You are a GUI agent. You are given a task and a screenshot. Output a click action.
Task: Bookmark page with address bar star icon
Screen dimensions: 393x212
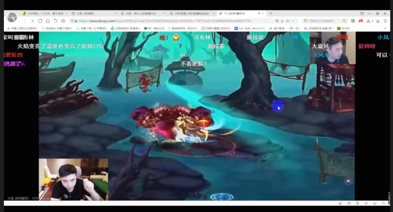tap(288, 21)
